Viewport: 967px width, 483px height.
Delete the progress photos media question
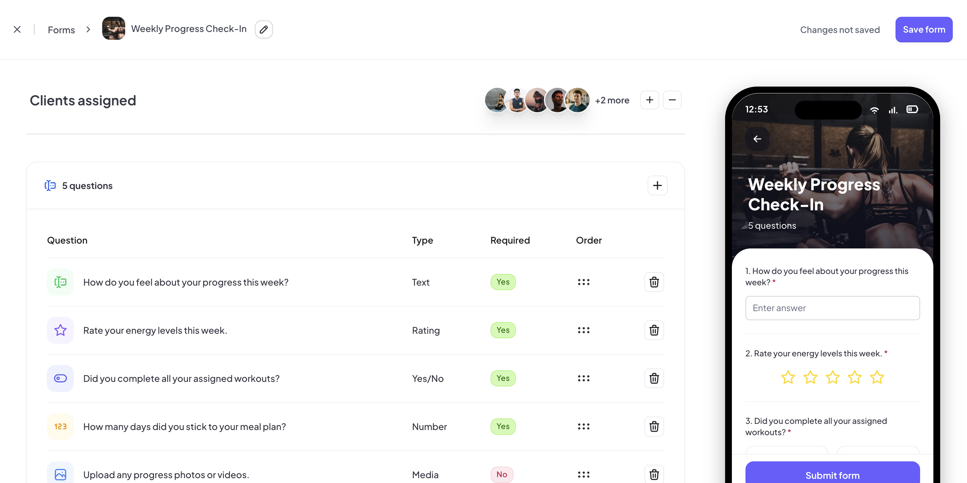(x=654, y=474)
